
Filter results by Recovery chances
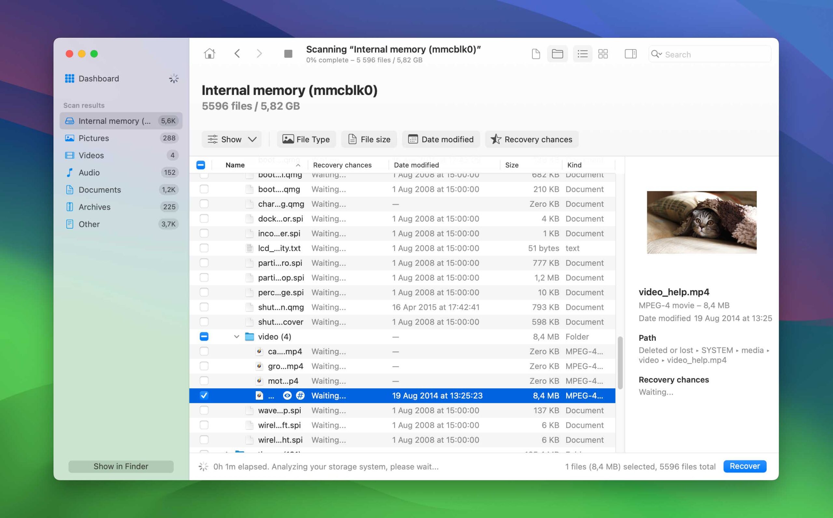(x=531, y=139)
